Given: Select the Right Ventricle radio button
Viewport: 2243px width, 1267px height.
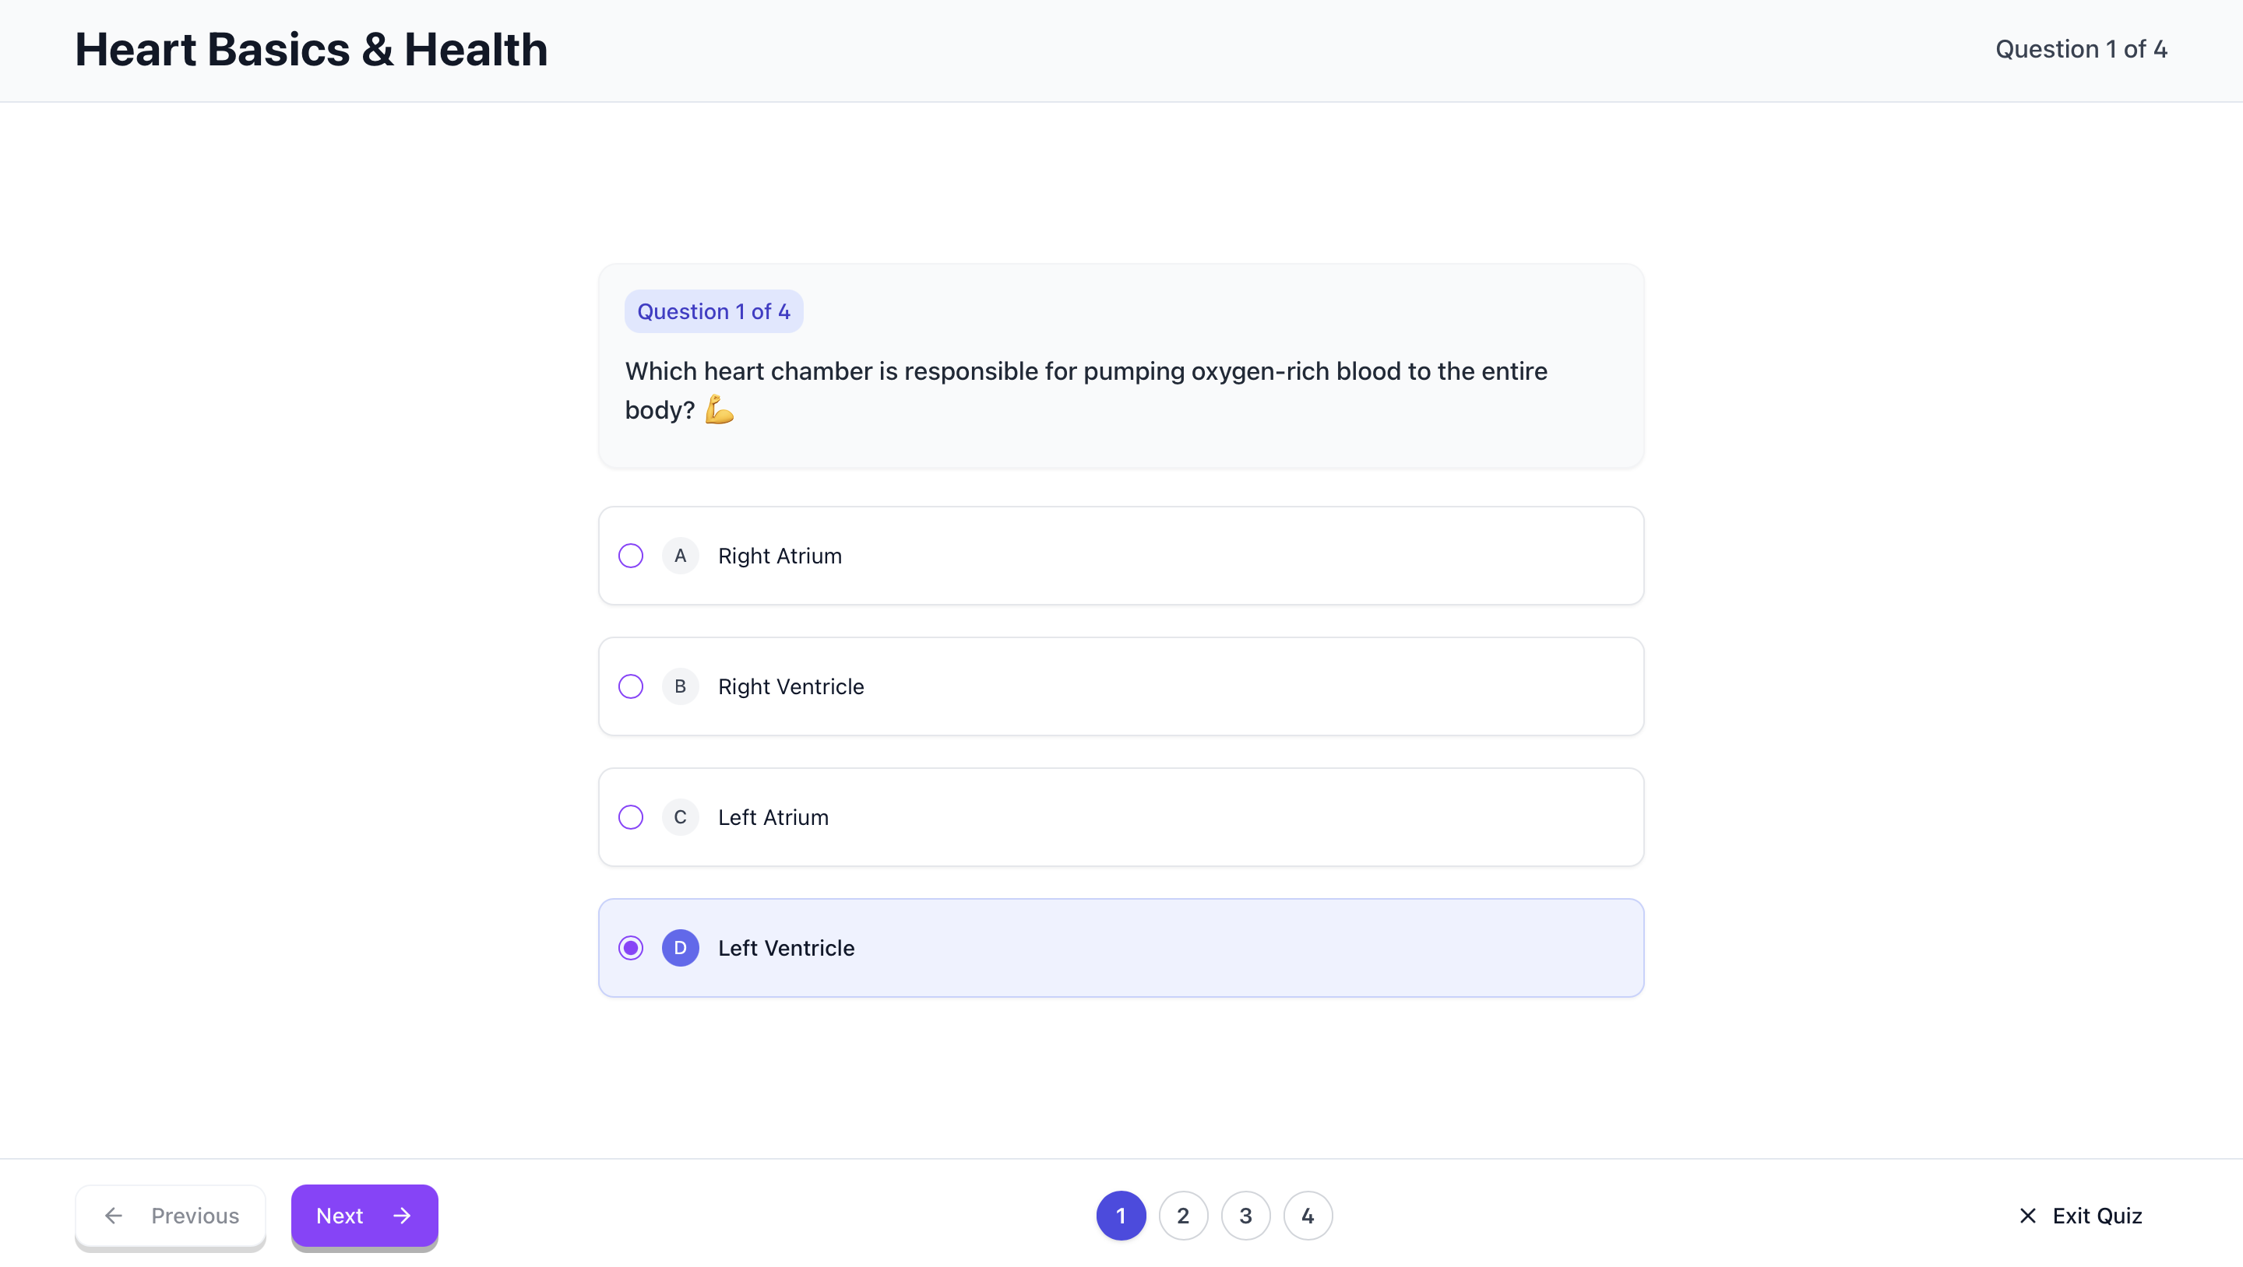Looking at the screenshot, I should click(630, 686).
